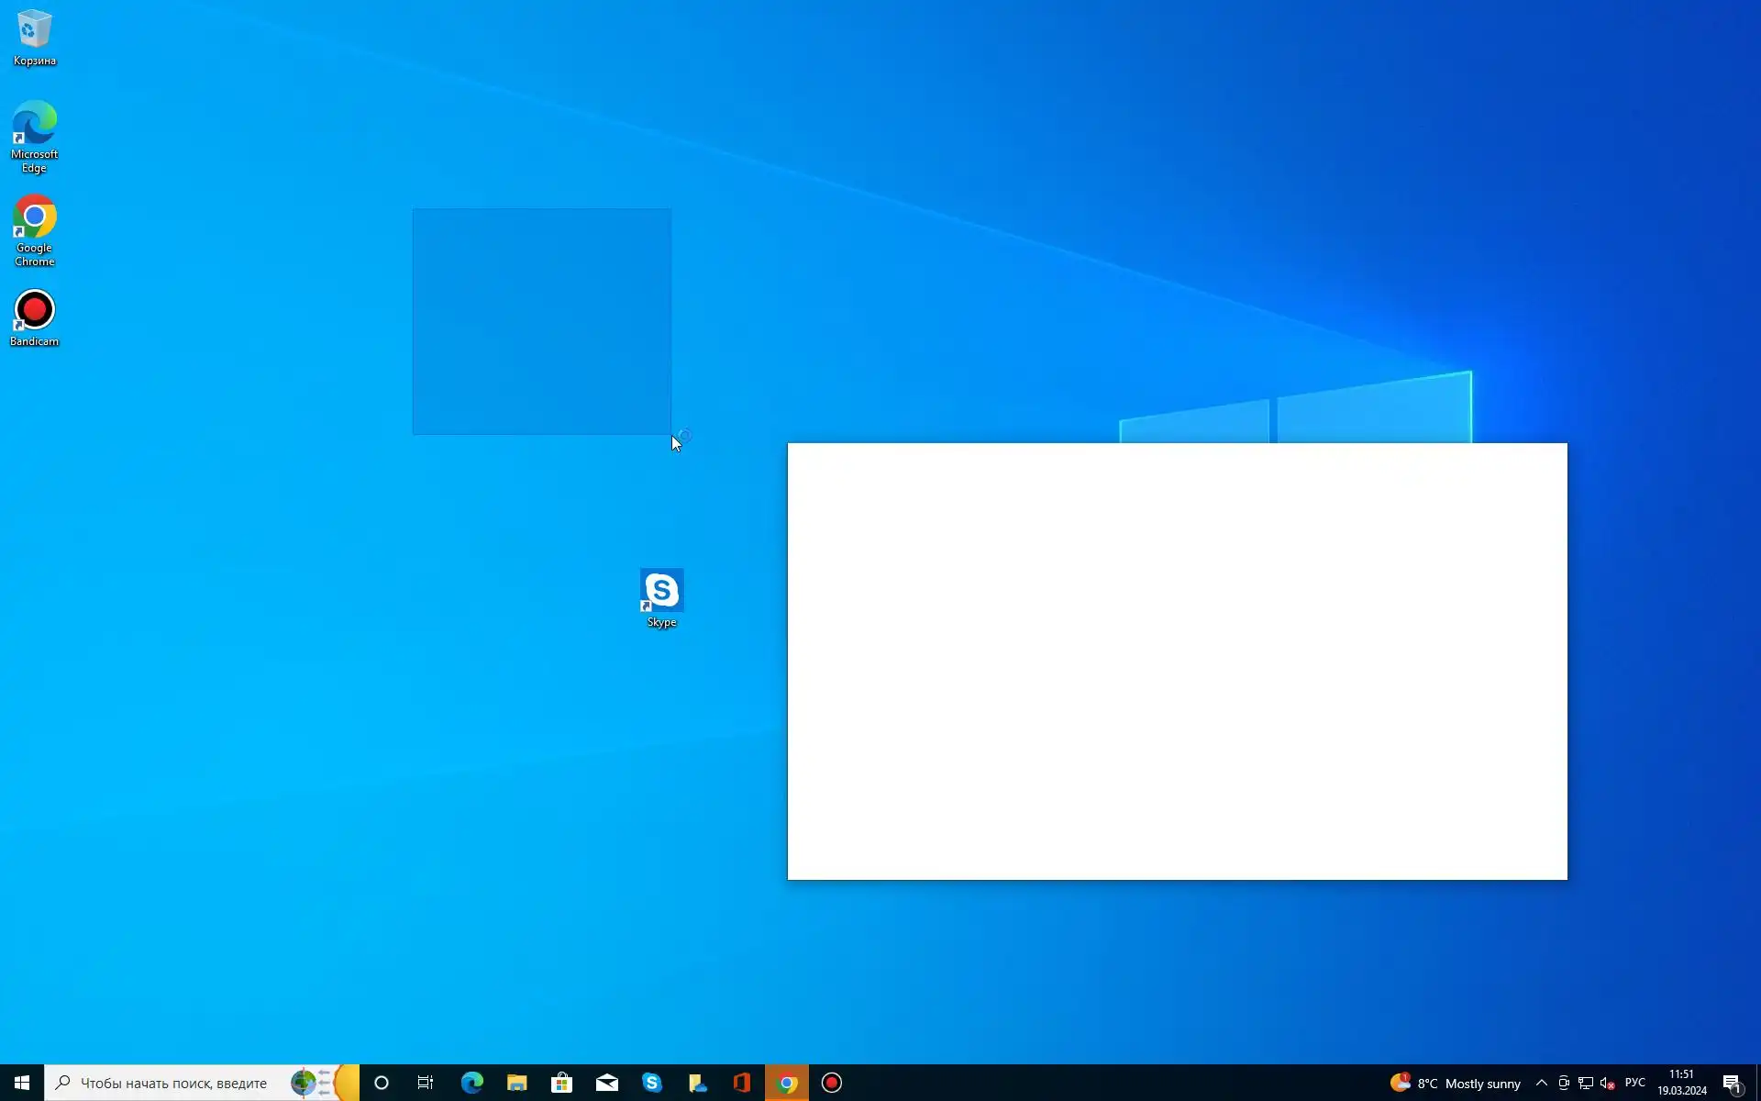Open the muted volume control
The width and height of the screenshot is (1761, 1101).
pyautogui.click(x=1607, y=1083)
